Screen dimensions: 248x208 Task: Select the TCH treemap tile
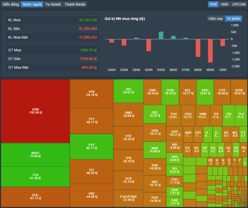tap(174, 116)
